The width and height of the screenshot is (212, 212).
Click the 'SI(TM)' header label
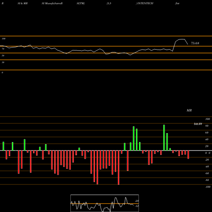pyautogui.click(x=81, y=3)
